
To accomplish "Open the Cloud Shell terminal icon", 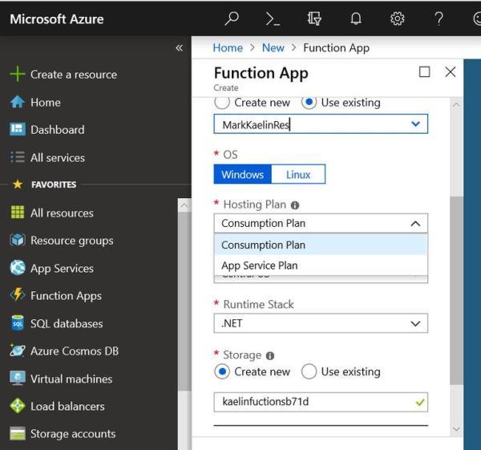I will 273,19.
